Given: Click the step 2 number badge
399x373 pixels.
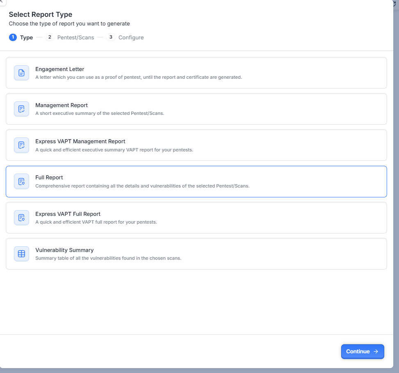Looking at the screenshot, I should pyautogui.click(x=50, y=37).
